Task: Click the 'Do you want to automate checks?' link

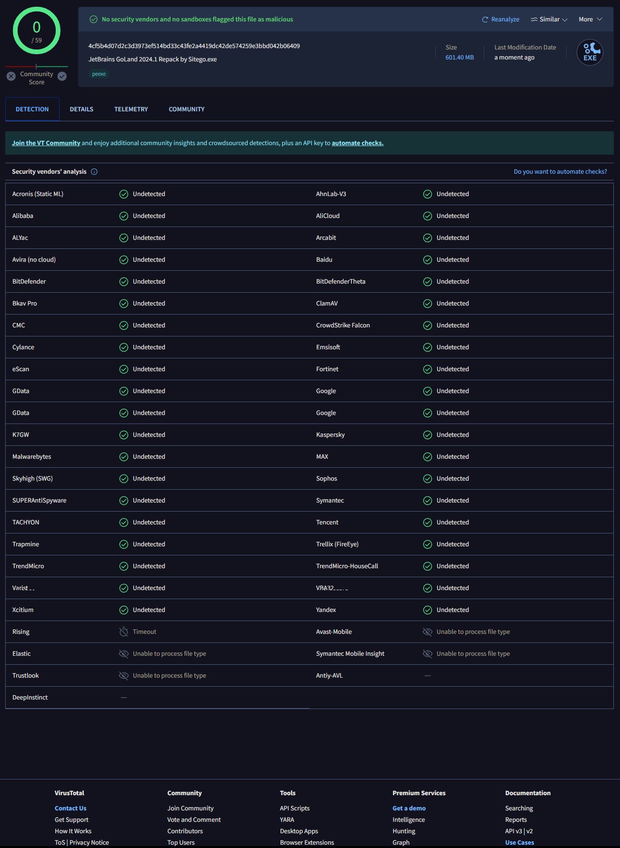Action: (x=560, y=172)
